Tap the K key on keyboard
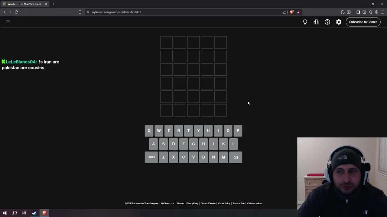 pyautogui.click(x=223, y=144)
